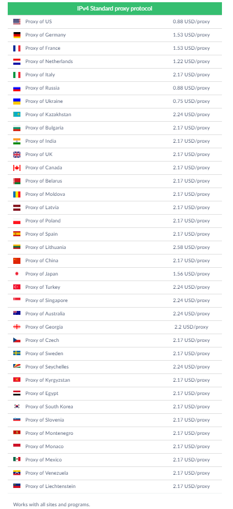233x509 pixels.
Task: Click the South Korea flag icon
Action: point(17,407)
